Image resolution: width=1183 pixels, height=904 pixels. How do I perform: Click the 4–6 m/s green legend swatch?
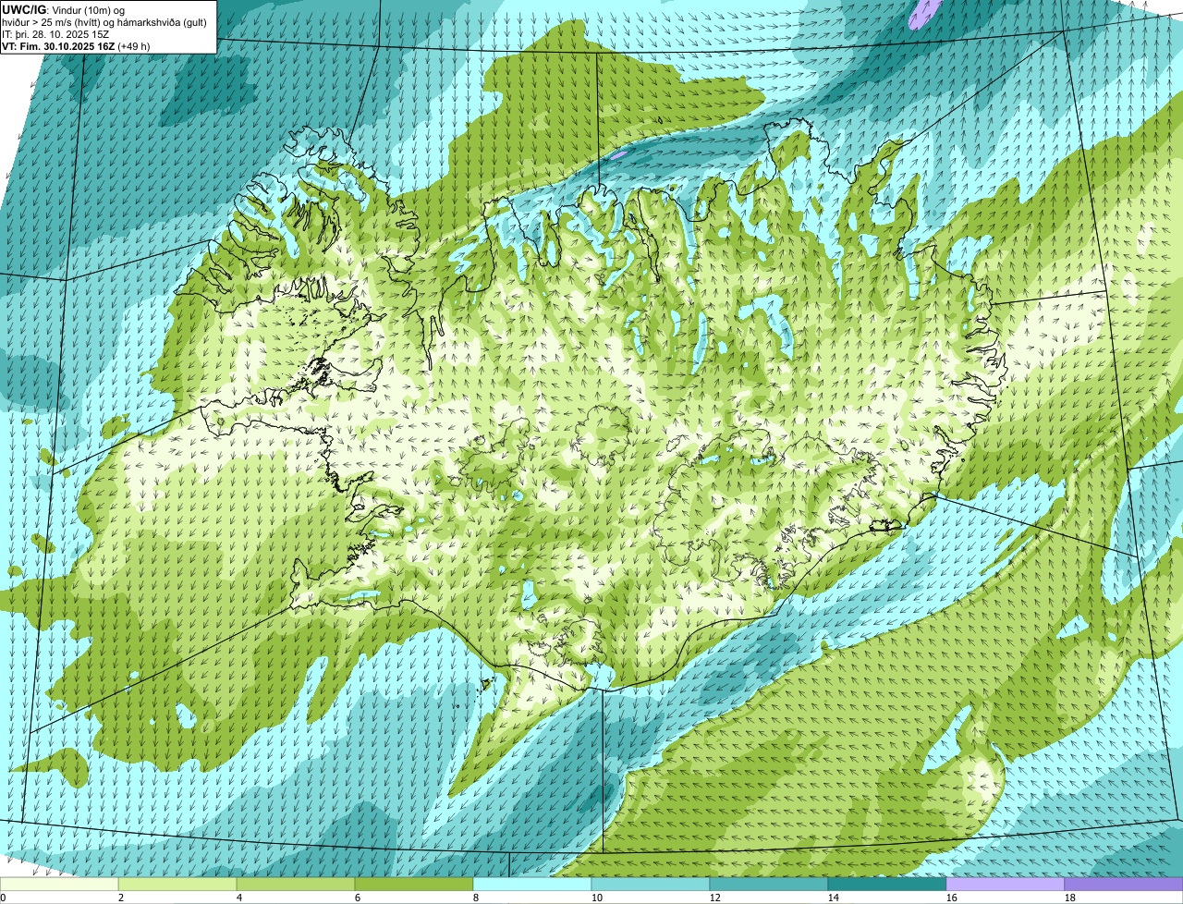(x=296, y=885)
